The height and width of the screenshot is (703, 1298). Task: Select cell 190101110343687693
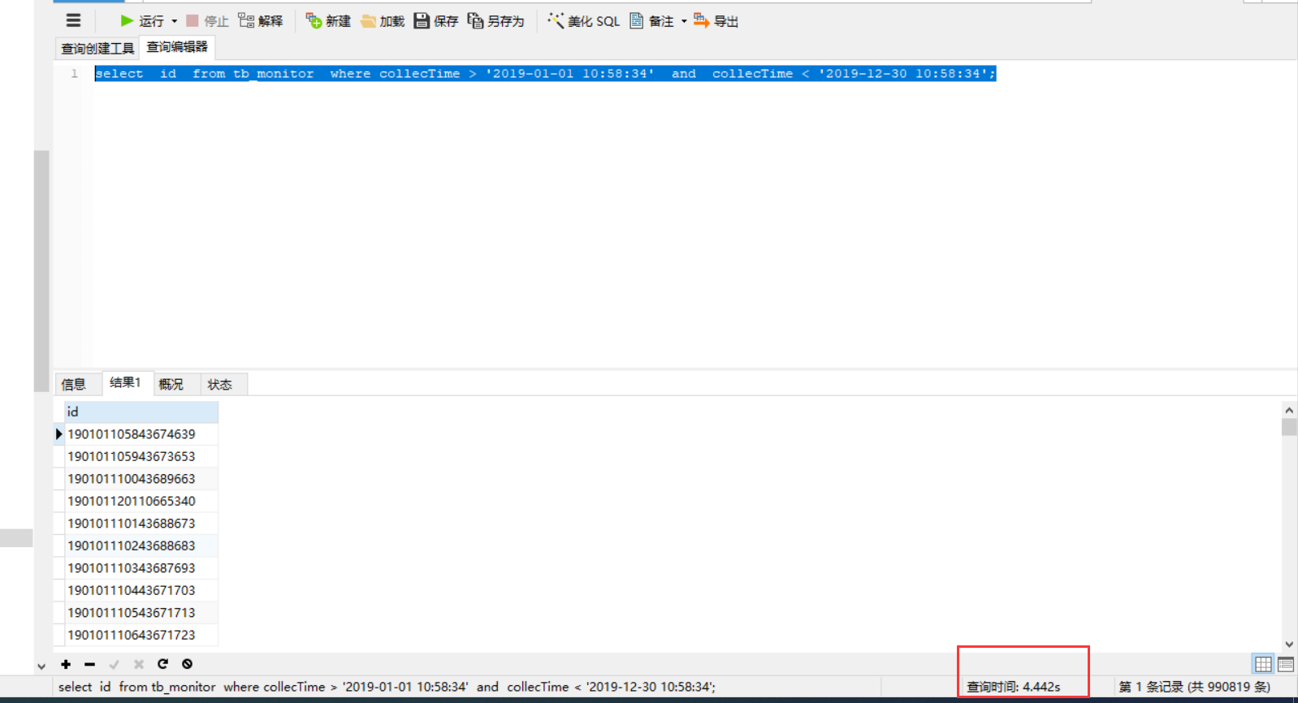(x=141, y=568)
